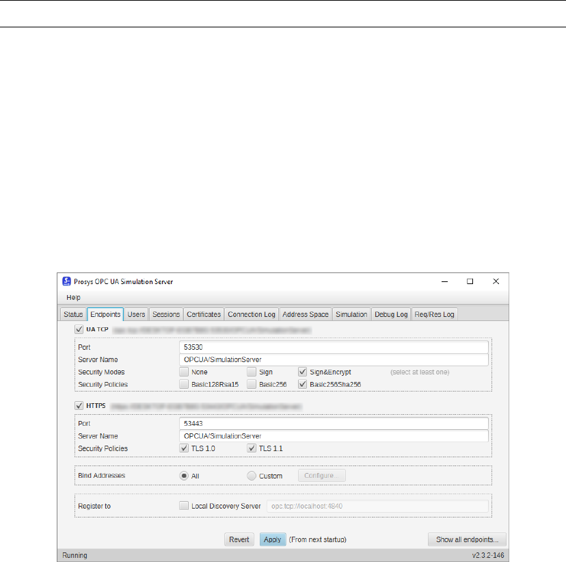Screen dimensions: 566x562
Task: Minimize the Prosys server window
Action: pyautogui.click(x=445, y=281)
